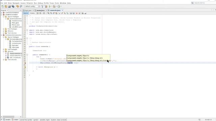Click the Projects panel scroll right arrow
The width and height of the screenshot is (216, 121).
[21, 117]
